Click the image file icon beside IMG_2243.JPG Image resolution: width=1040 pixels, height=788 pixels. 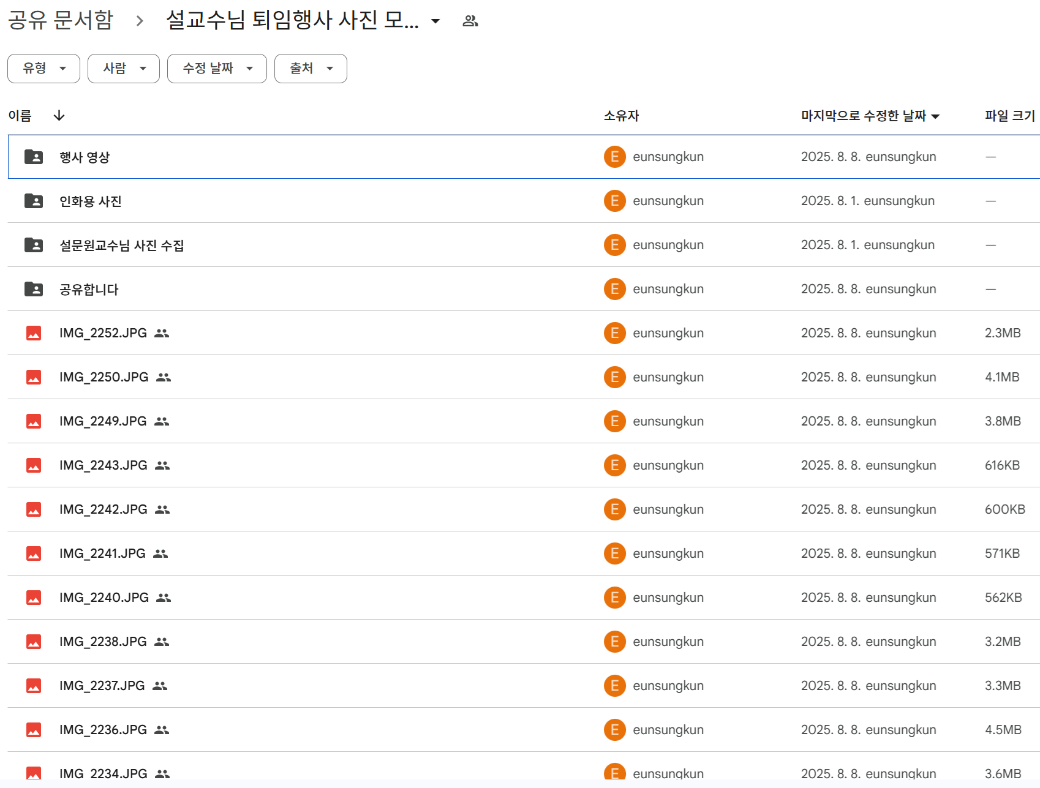(x=34, y=465)
